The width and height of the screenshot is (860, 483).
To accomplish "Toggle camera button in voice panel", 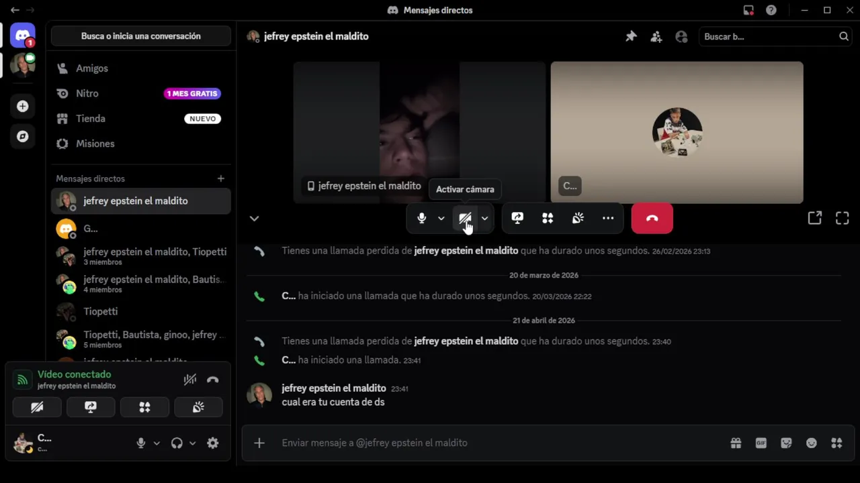I will 37,407.
